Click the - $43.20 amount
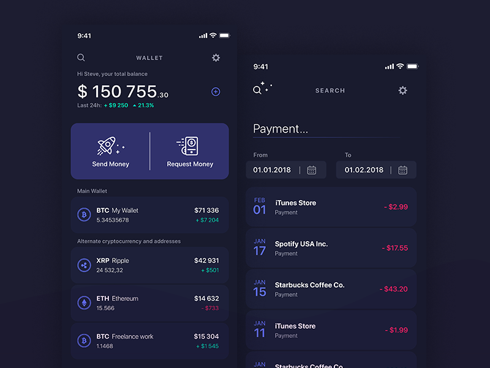 point(394,289)
